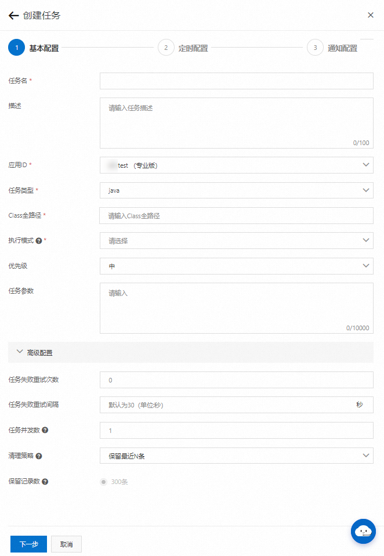Image resolution: width=384 pixels, height=556 pixels.
Task: Click the 下一步 button
Action: 28,544
